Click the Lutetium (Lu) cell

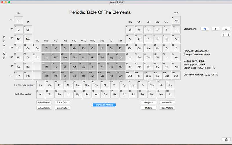(x=170, y=85)
